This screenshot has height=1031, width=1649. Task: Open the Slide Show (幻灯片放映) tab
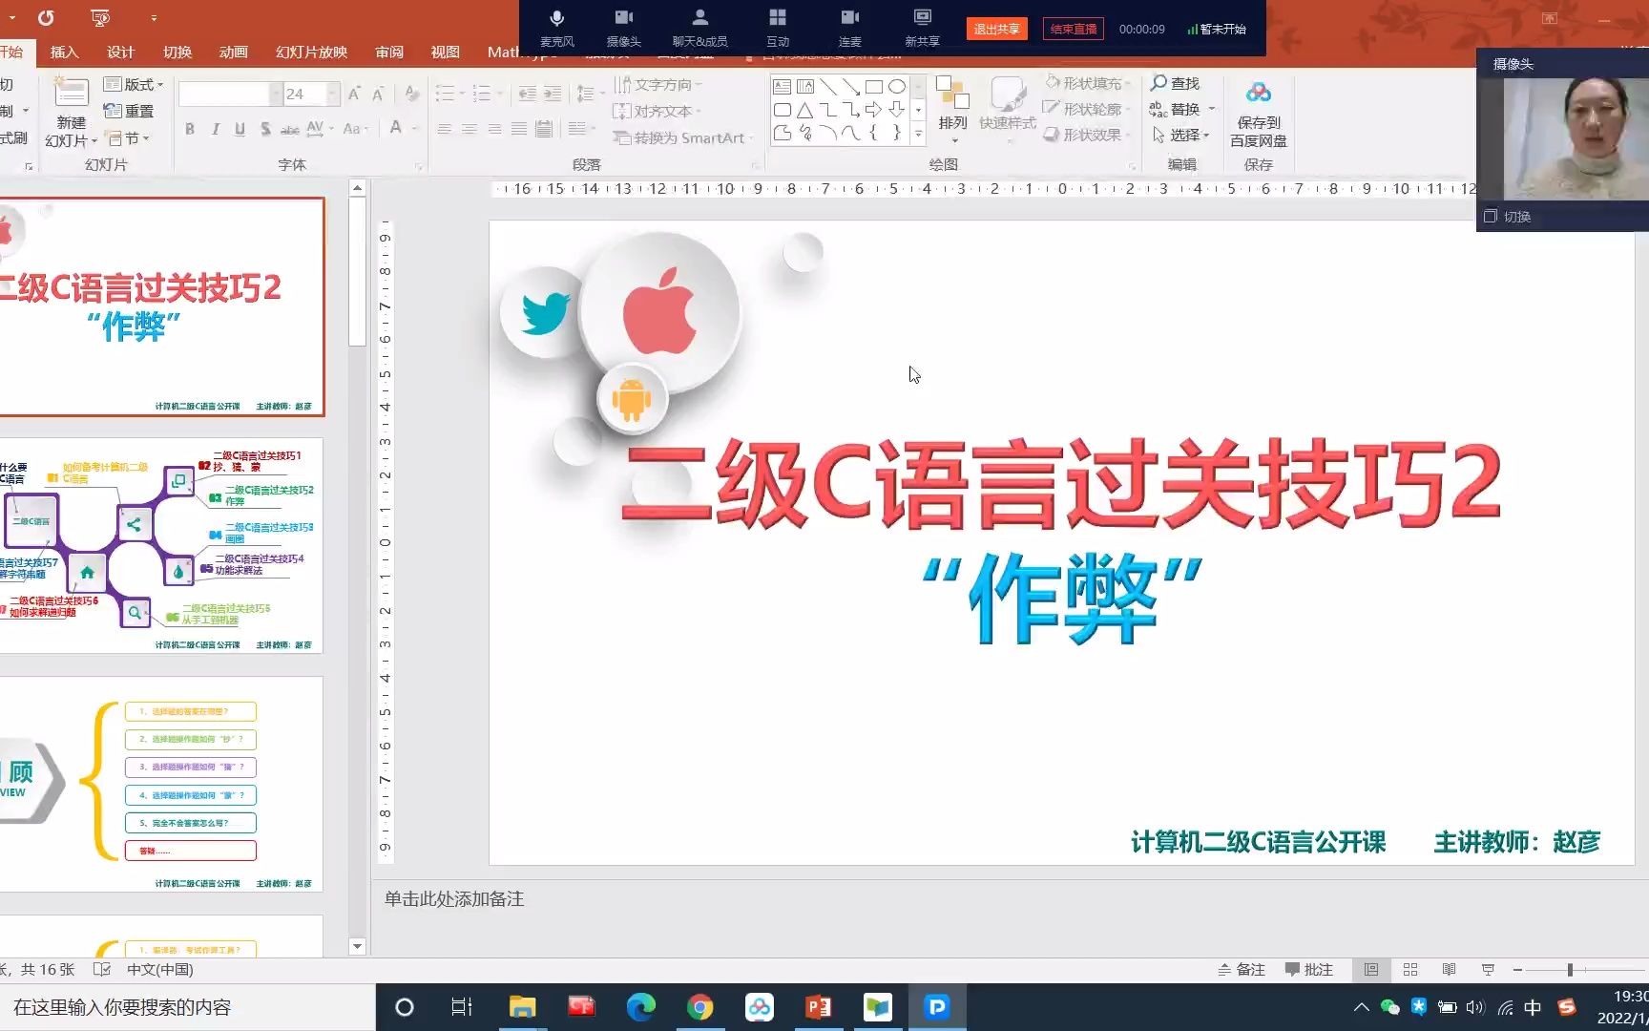click(x=311, y=52)
